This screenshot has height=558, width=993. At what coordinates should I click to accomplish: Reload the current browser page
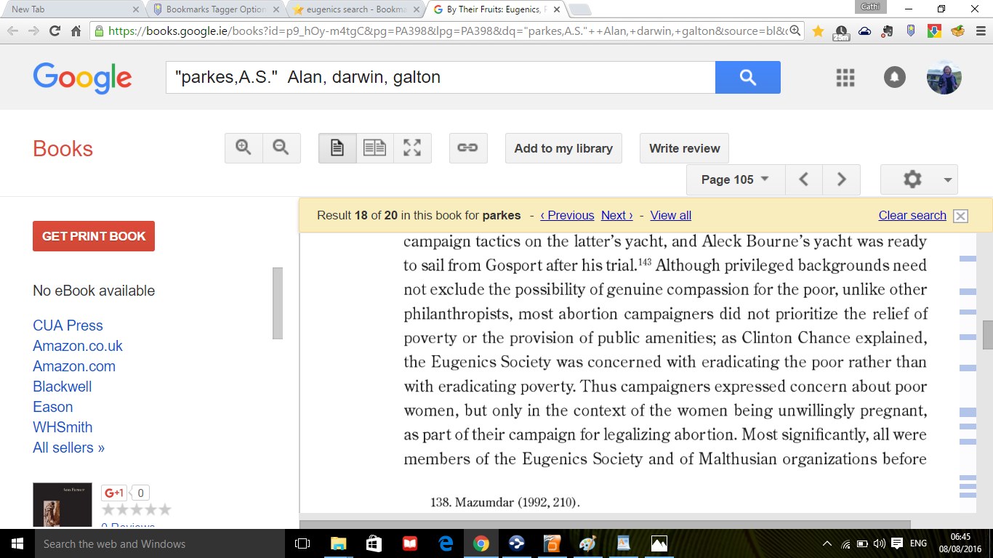pyautogui.click(x=55, y=31)
